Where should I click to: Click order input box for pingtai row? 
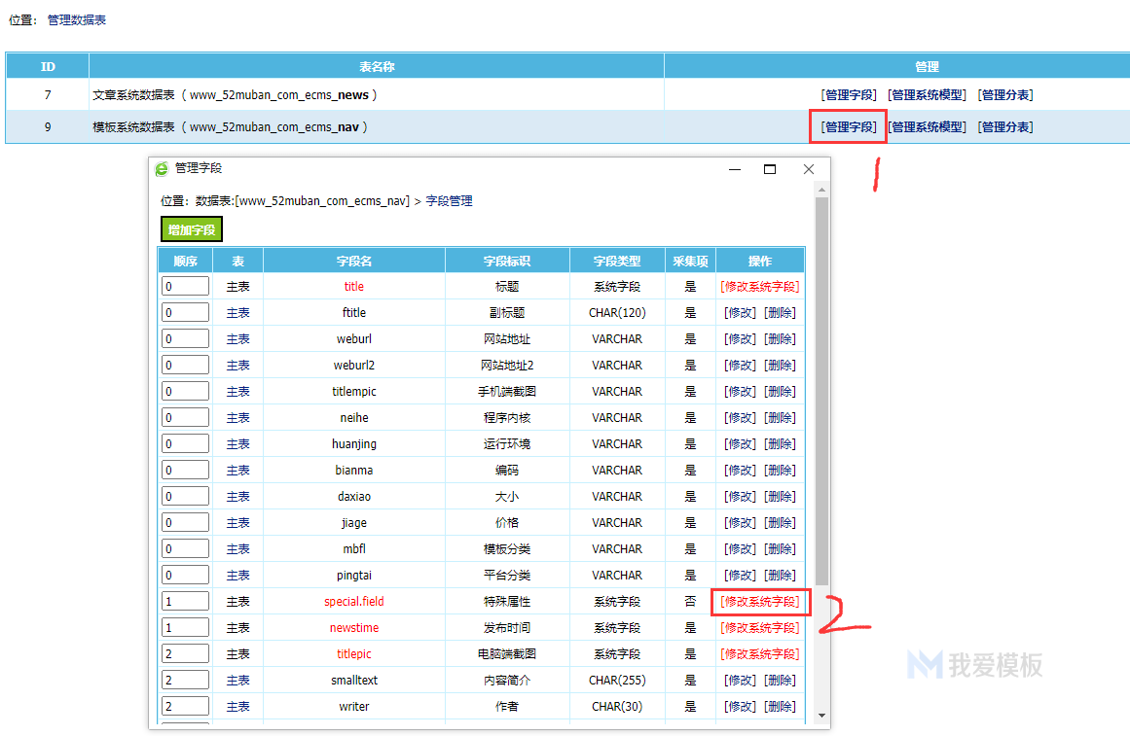[185, 576]
